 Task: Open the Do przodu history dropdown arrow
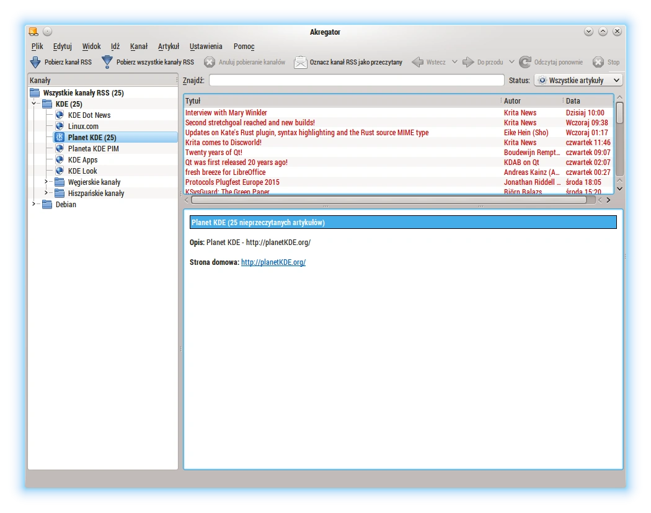(511, 62)
